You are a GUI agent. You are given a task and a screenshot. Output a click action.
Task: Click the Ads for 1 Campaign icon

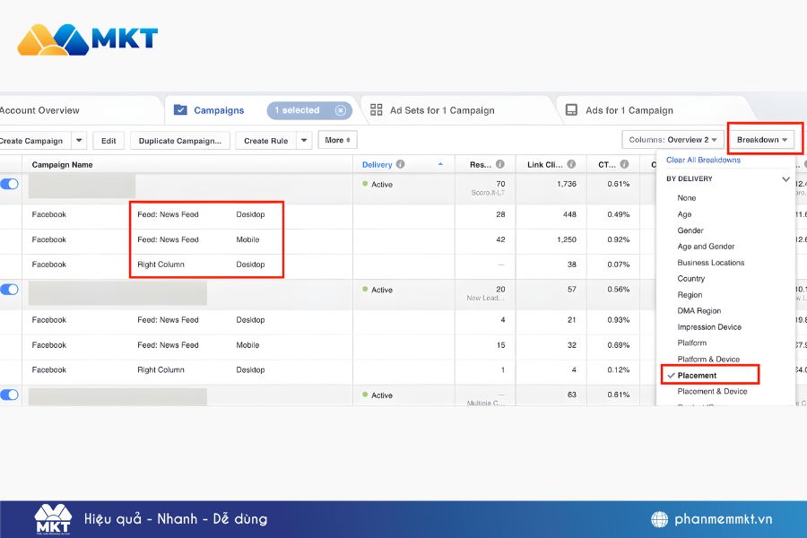pos(571,110)
